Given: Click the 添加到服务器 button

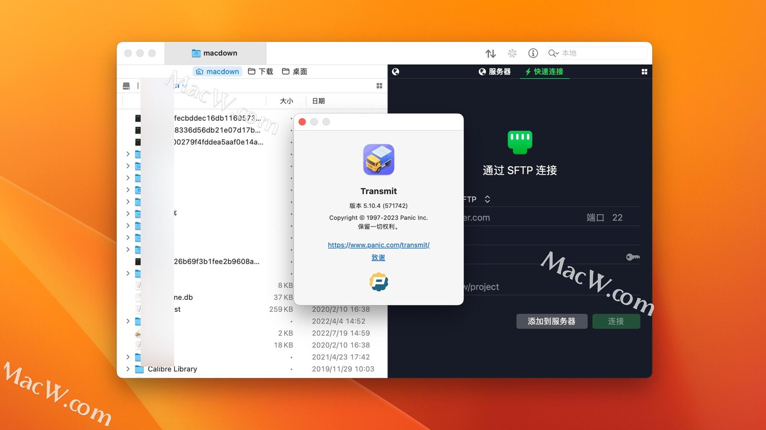Looking at the screenshot, I should (552, 321).
